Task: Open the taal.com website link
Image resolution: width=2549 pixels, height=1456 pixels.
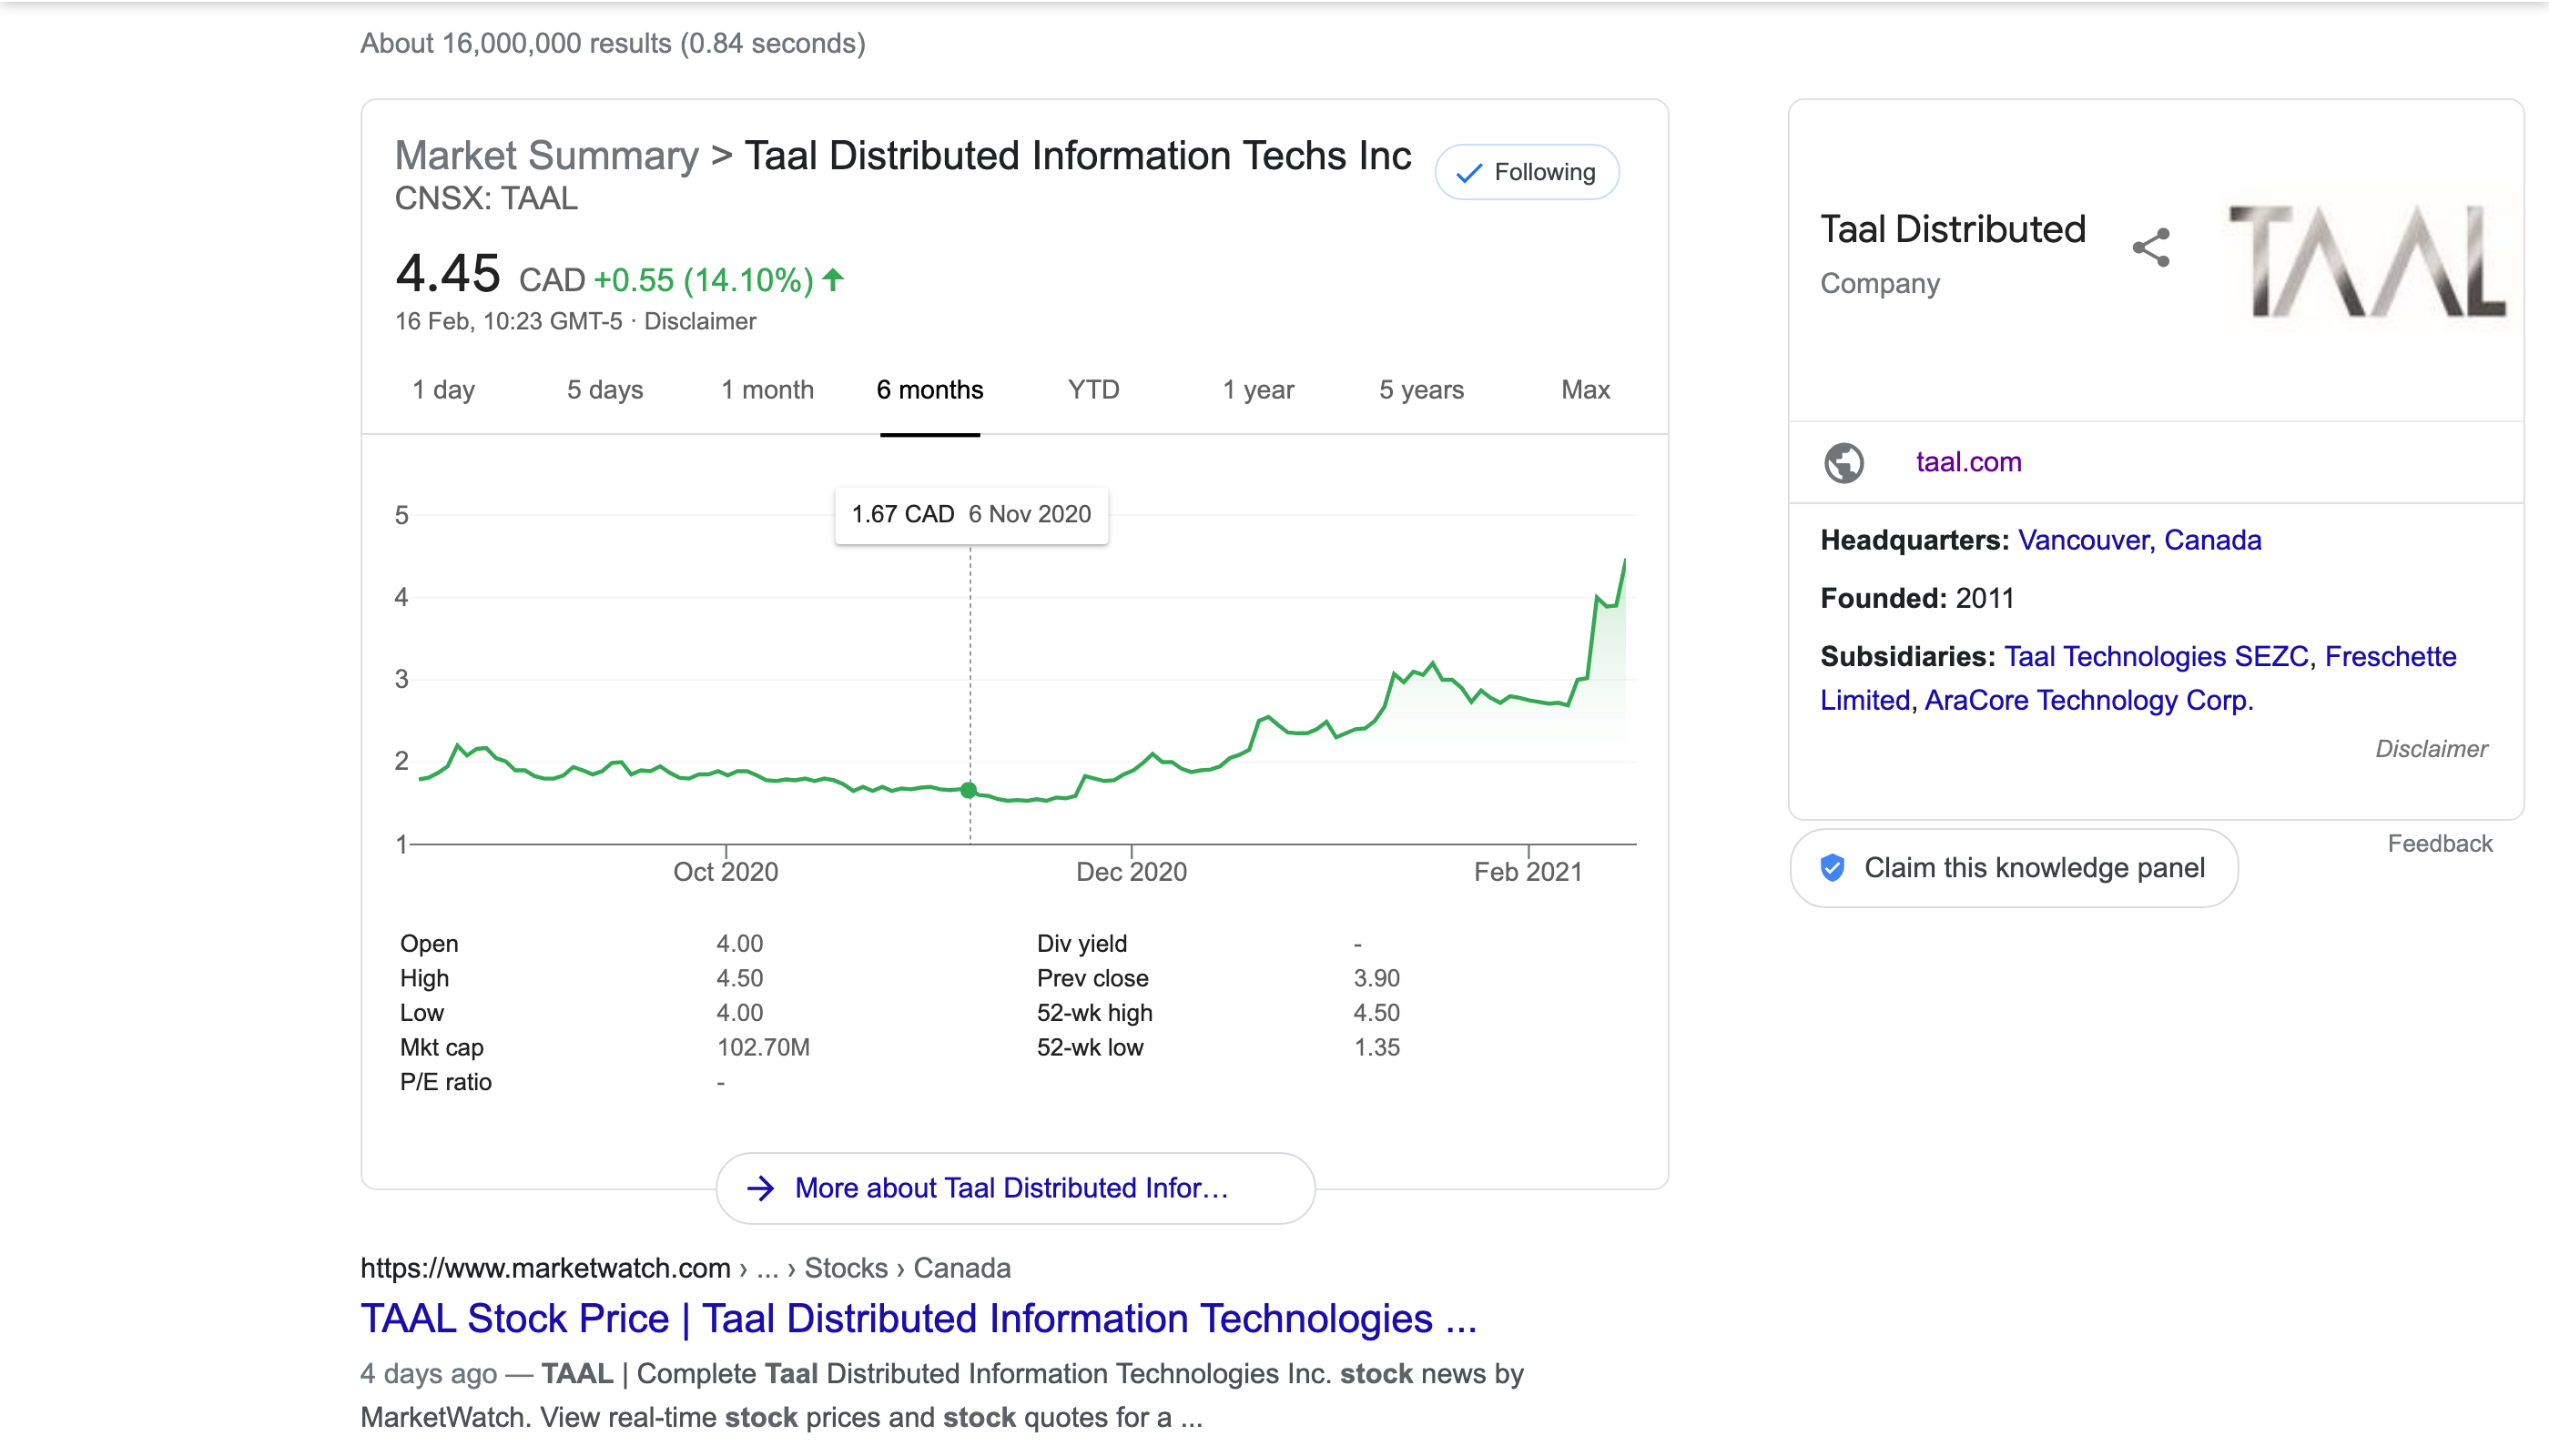Action: [x=1968, y=462]
